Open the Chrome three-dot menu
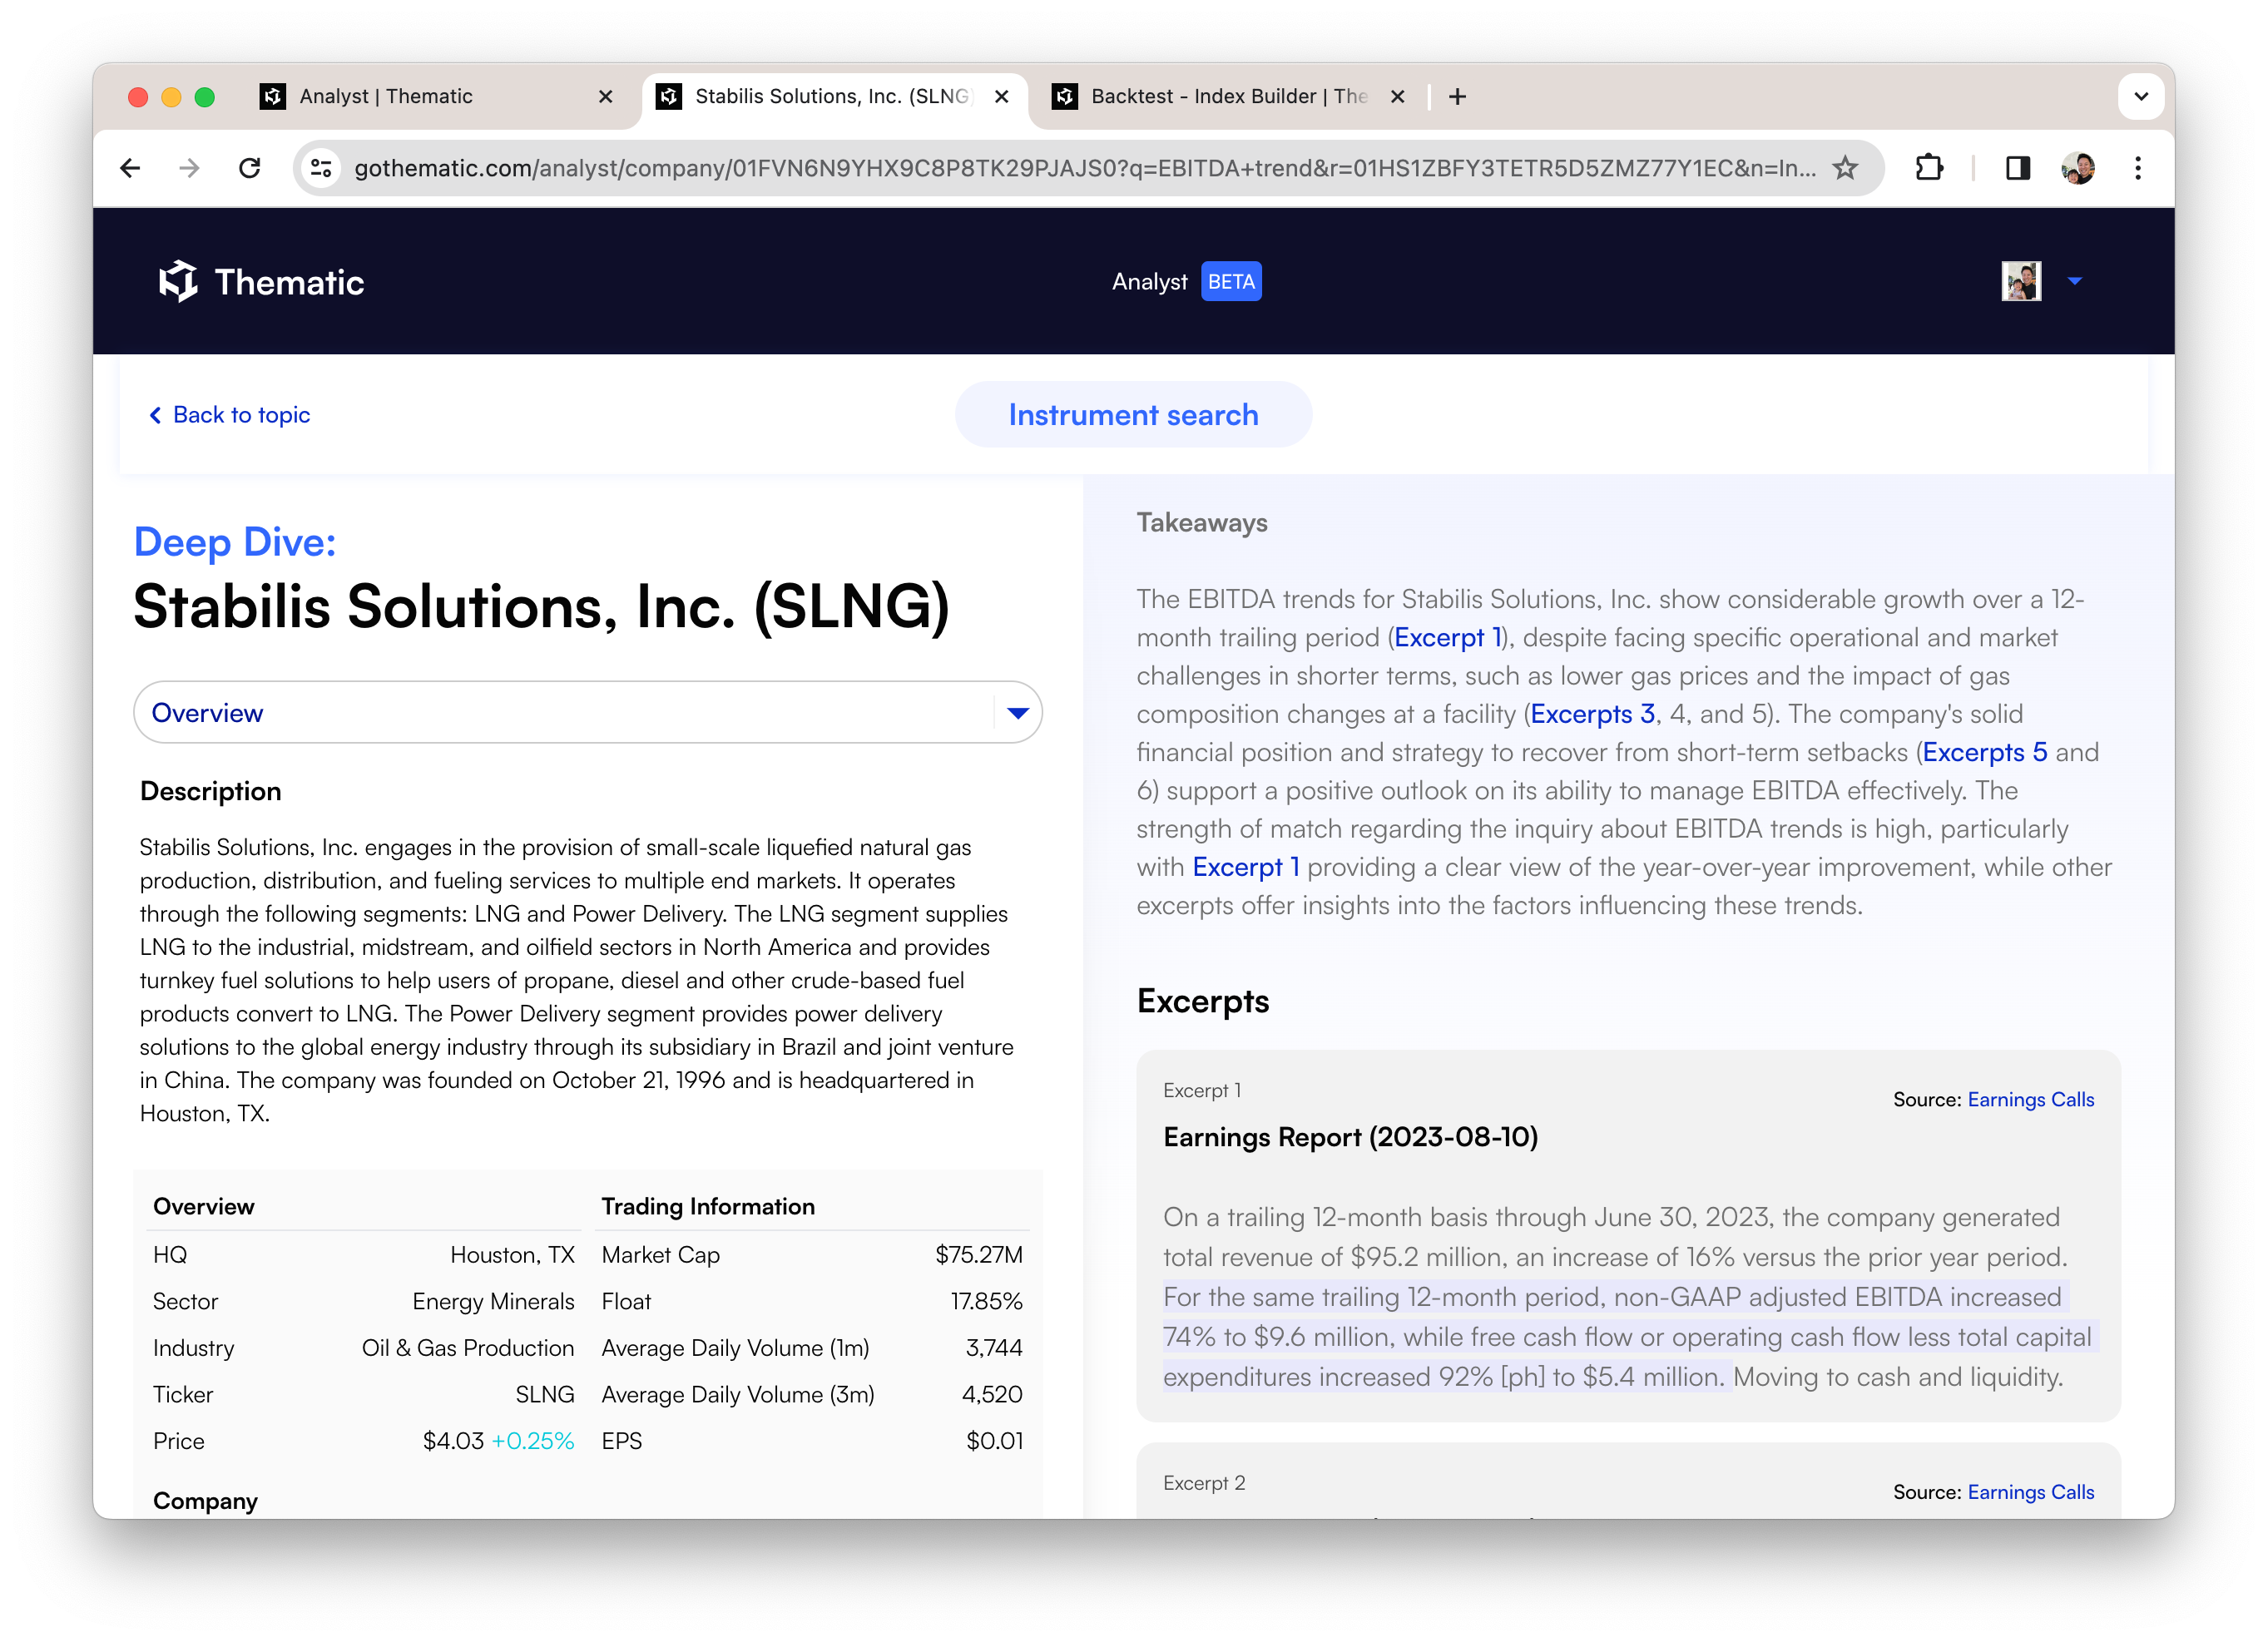This screenshot has width=2268, height=1642. click(2138, 168)
